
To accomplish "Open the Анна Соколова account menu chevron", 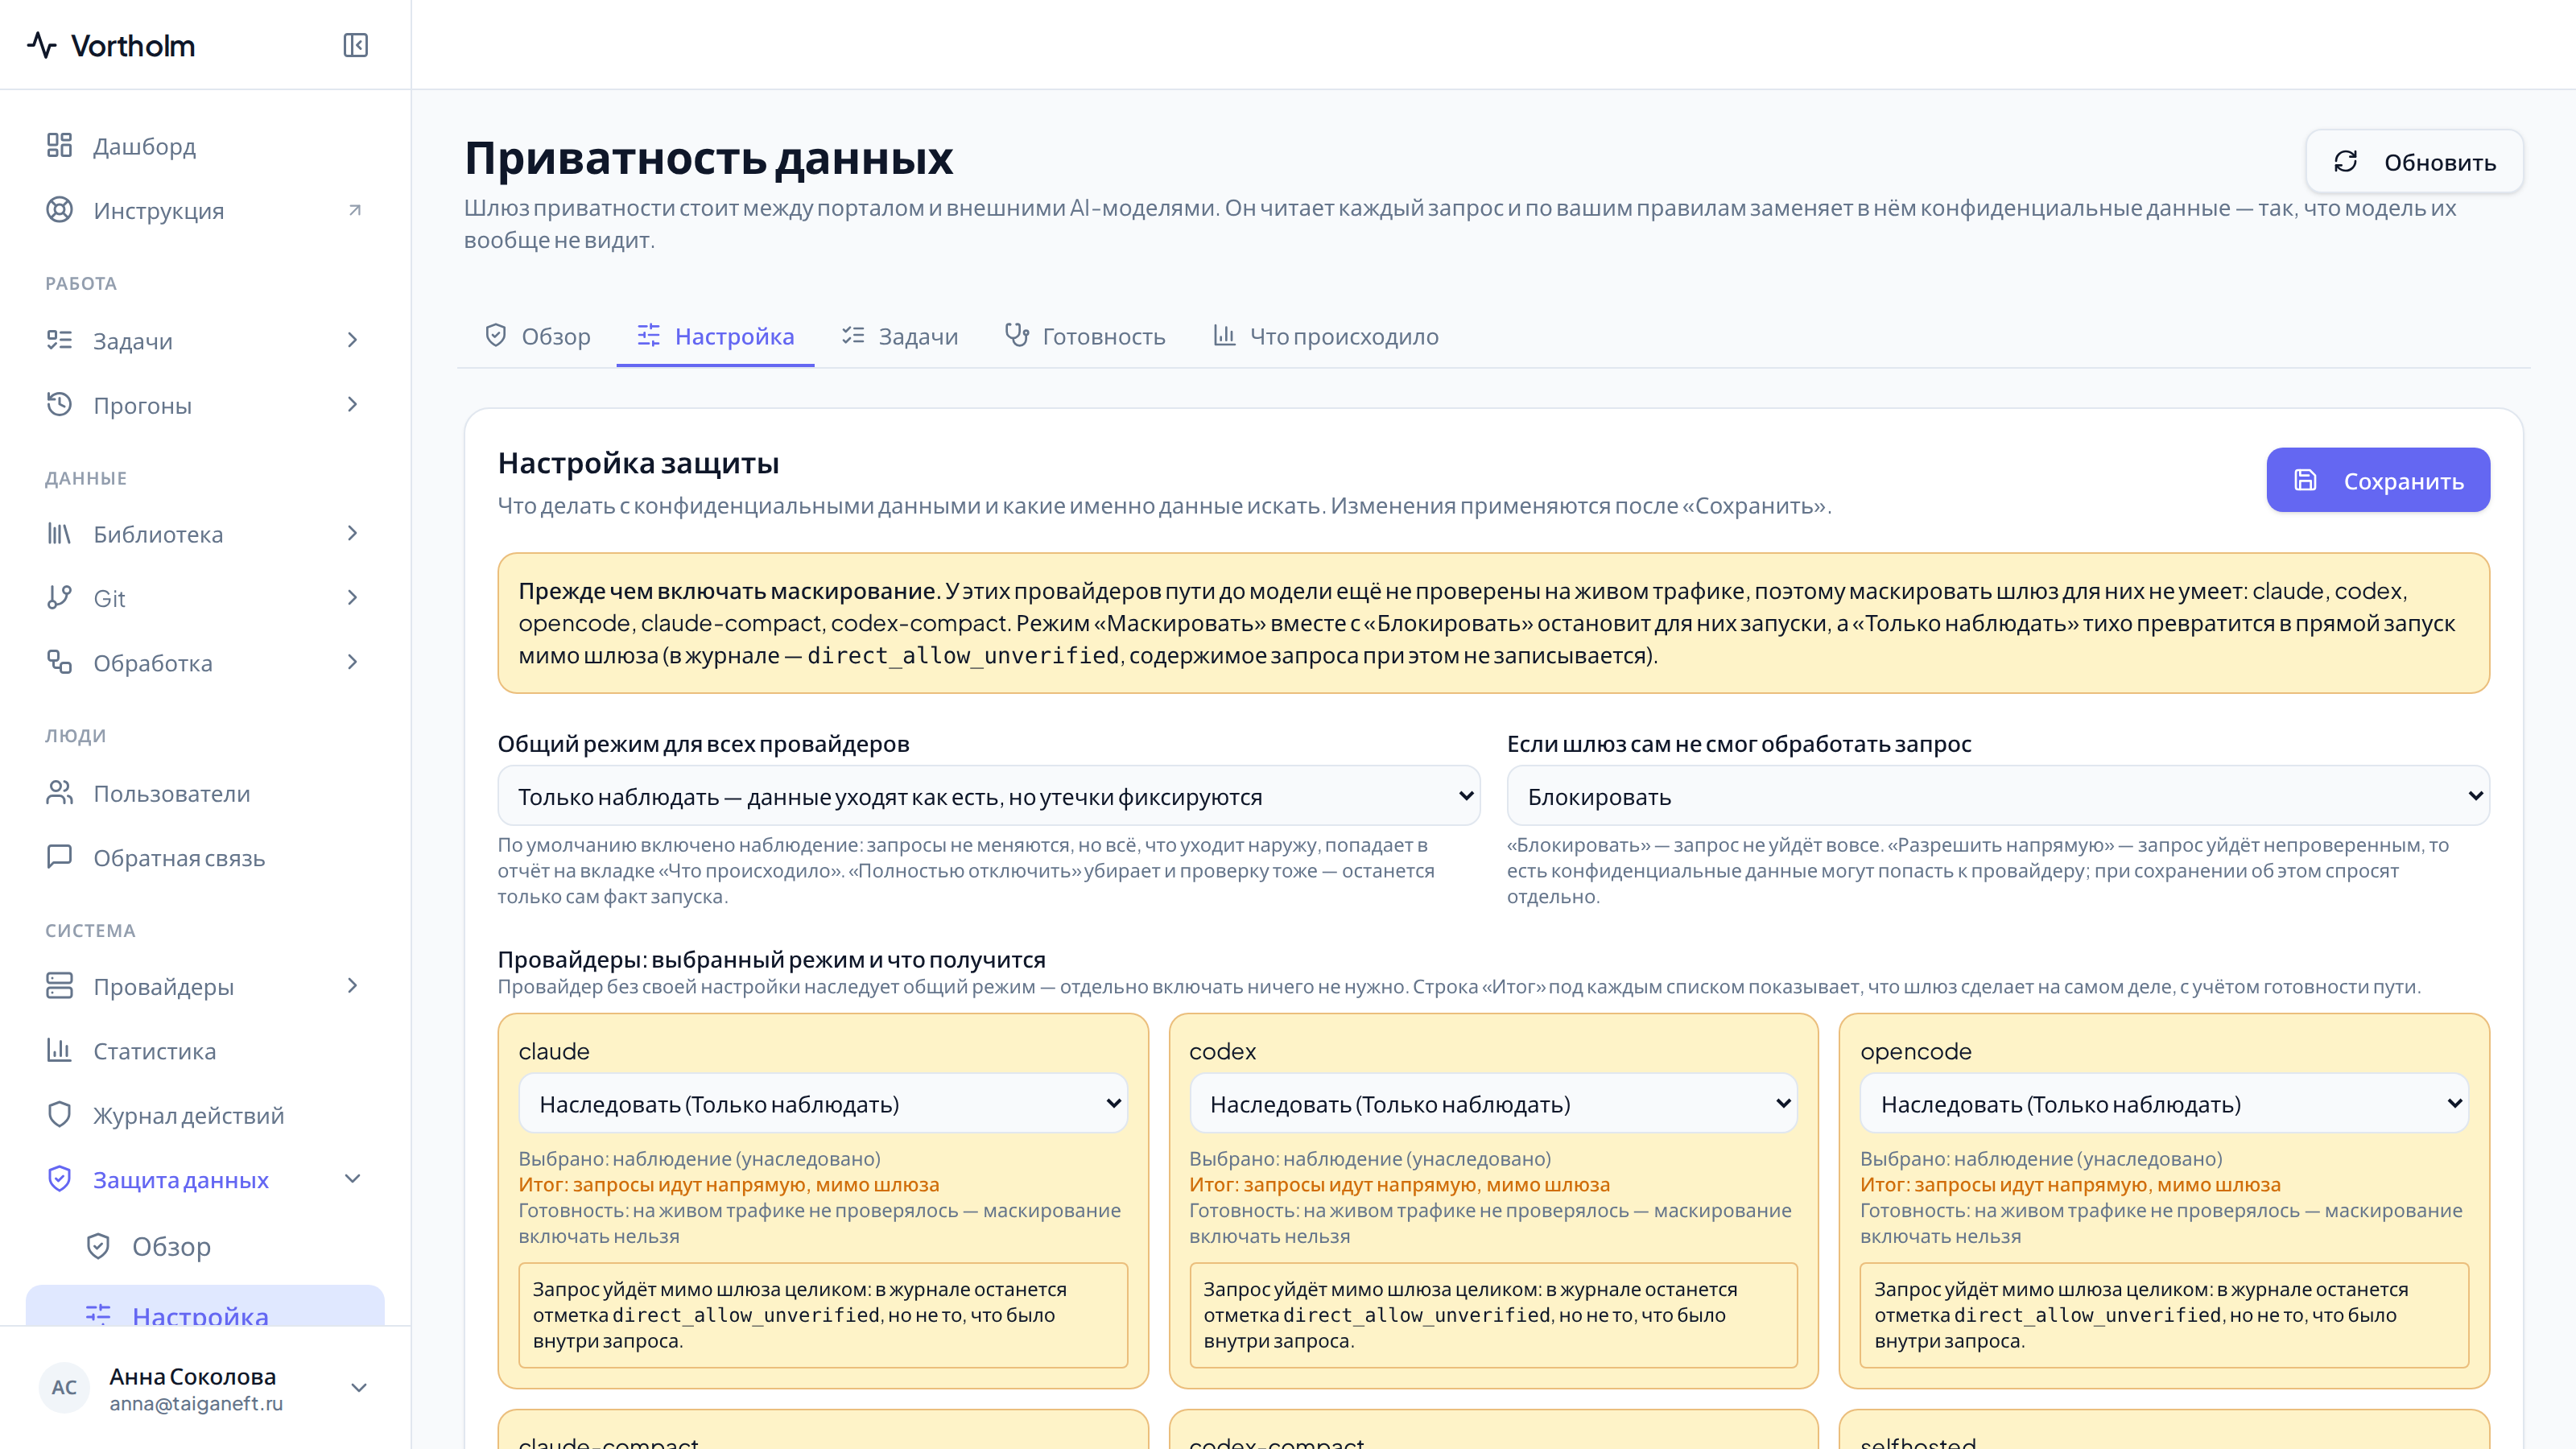I will click(x=359, y=1387).
